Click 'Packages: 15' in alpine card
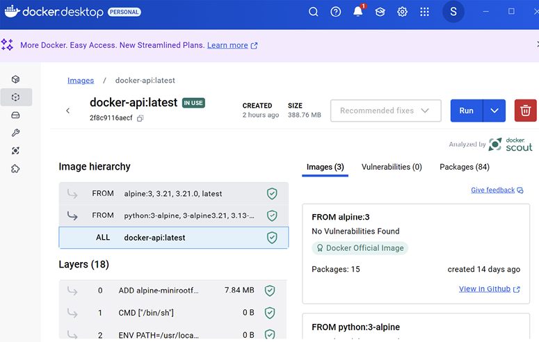 point(336,269)
